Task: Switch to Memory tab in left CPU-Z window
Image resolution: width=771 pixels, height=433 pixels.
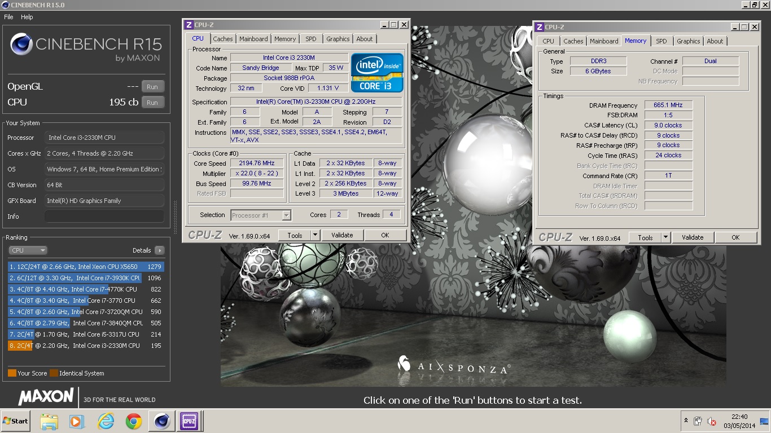Action: [x=285, y=39]
